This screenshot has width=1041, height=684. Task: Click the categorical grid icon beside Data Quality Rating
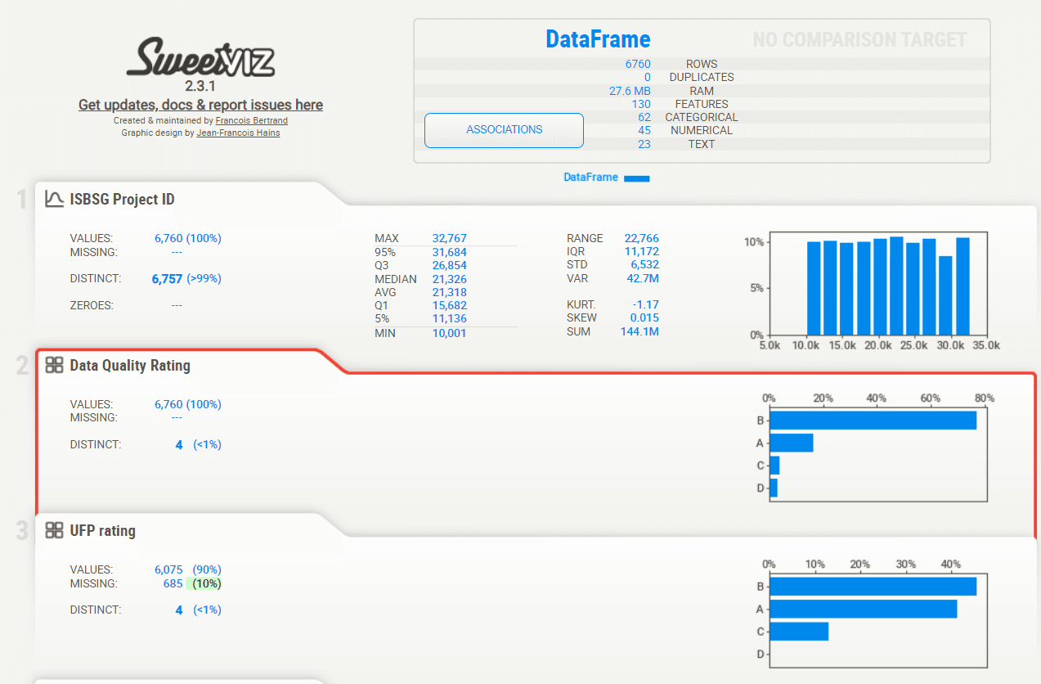(x=54, y=365)
